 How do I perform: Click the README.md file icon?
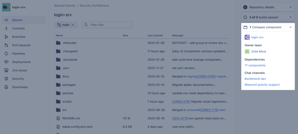(58, 118)
